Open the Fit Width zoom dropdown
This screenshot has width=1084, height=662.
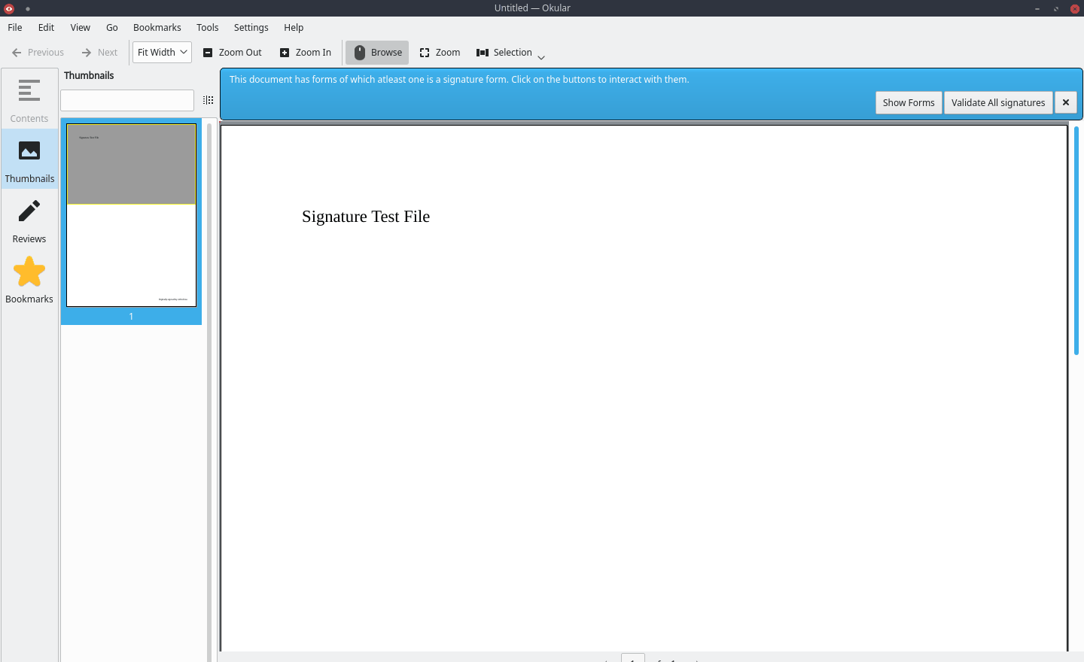click(162, 53)
